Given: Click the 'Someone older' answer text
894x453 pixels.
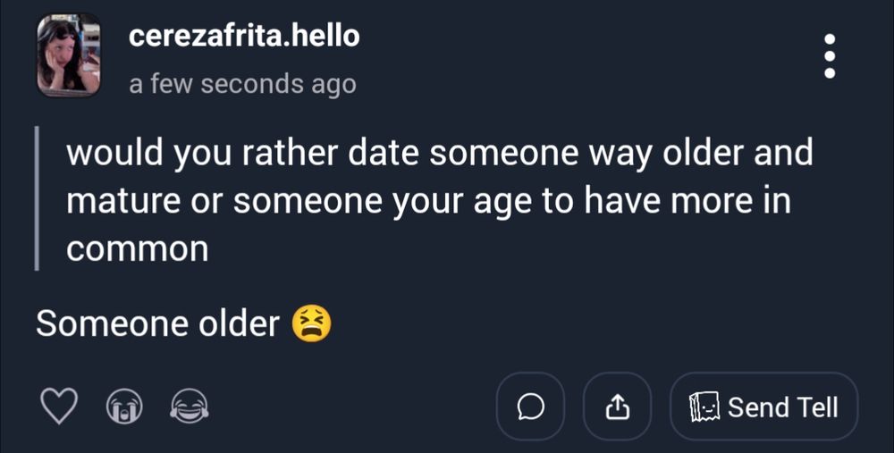Looking at the screenshot, I should (x=157, y=323).
